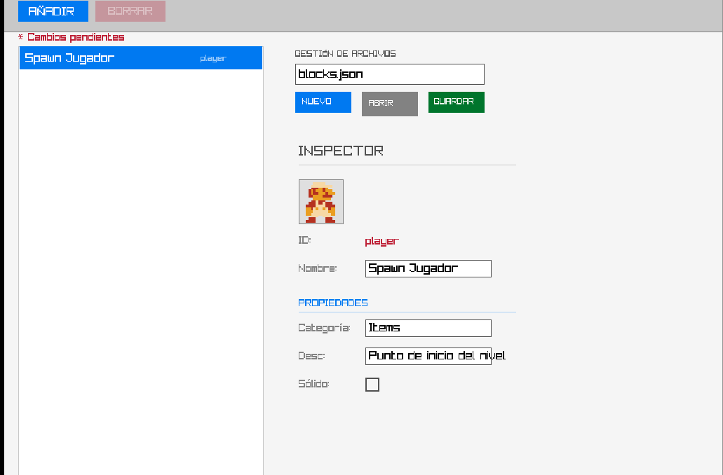Click the disabled BORRAR button
Viewport: 723px width, 475px height.
click(130, 11)
